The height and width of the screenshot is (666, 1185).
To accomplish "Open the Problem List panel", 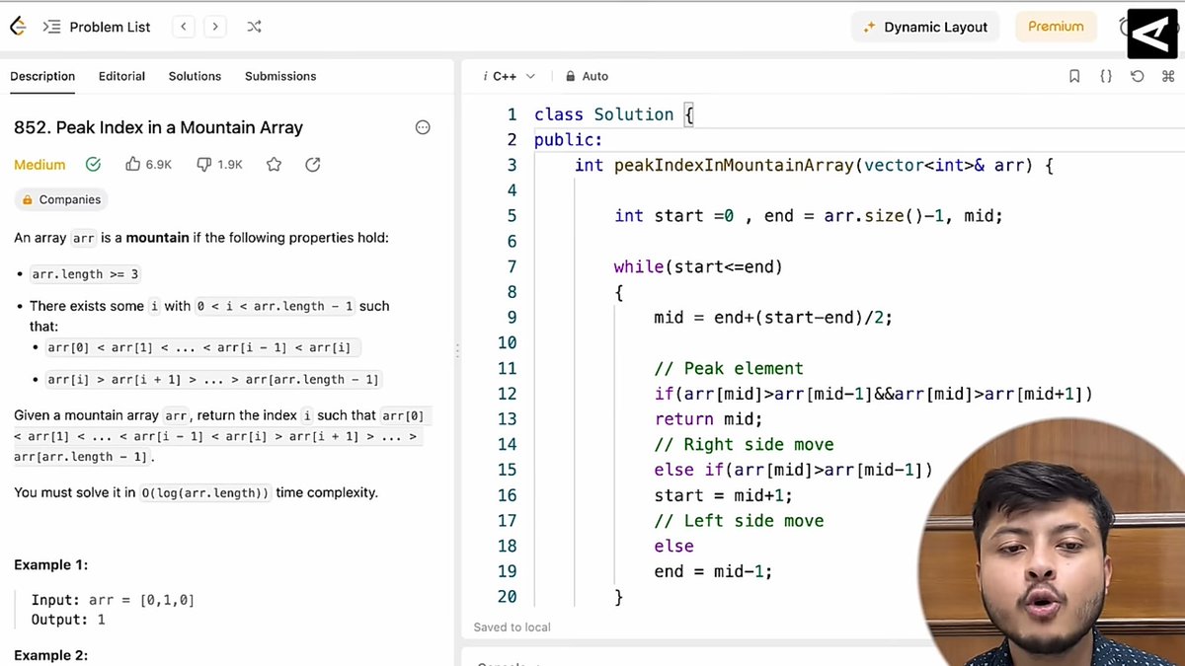I will pos(96,27).
